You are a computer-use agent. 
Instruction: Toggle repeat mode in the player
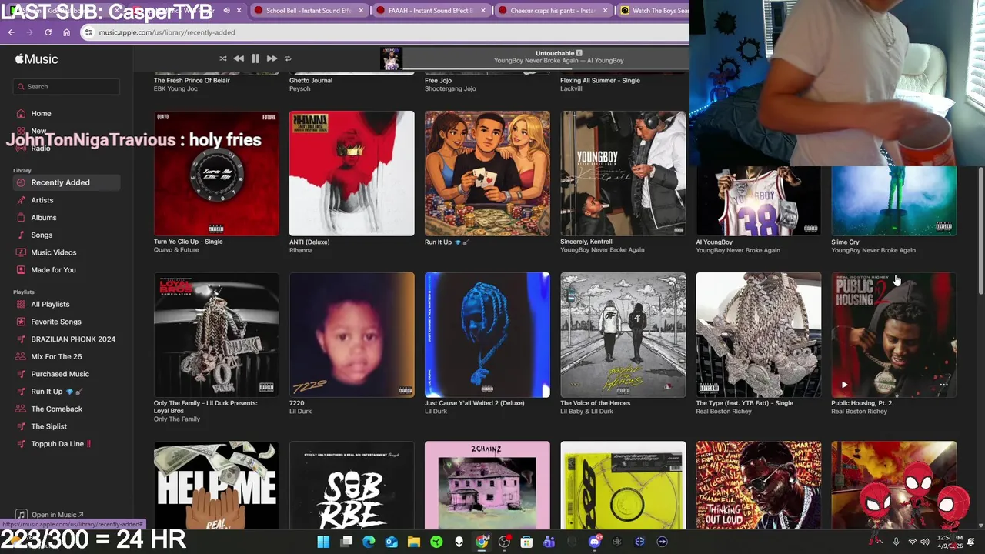pyautogui.click(x=288, y=58)
